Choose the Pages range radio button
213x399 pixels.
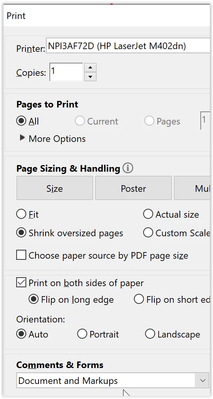coord(149,121)
